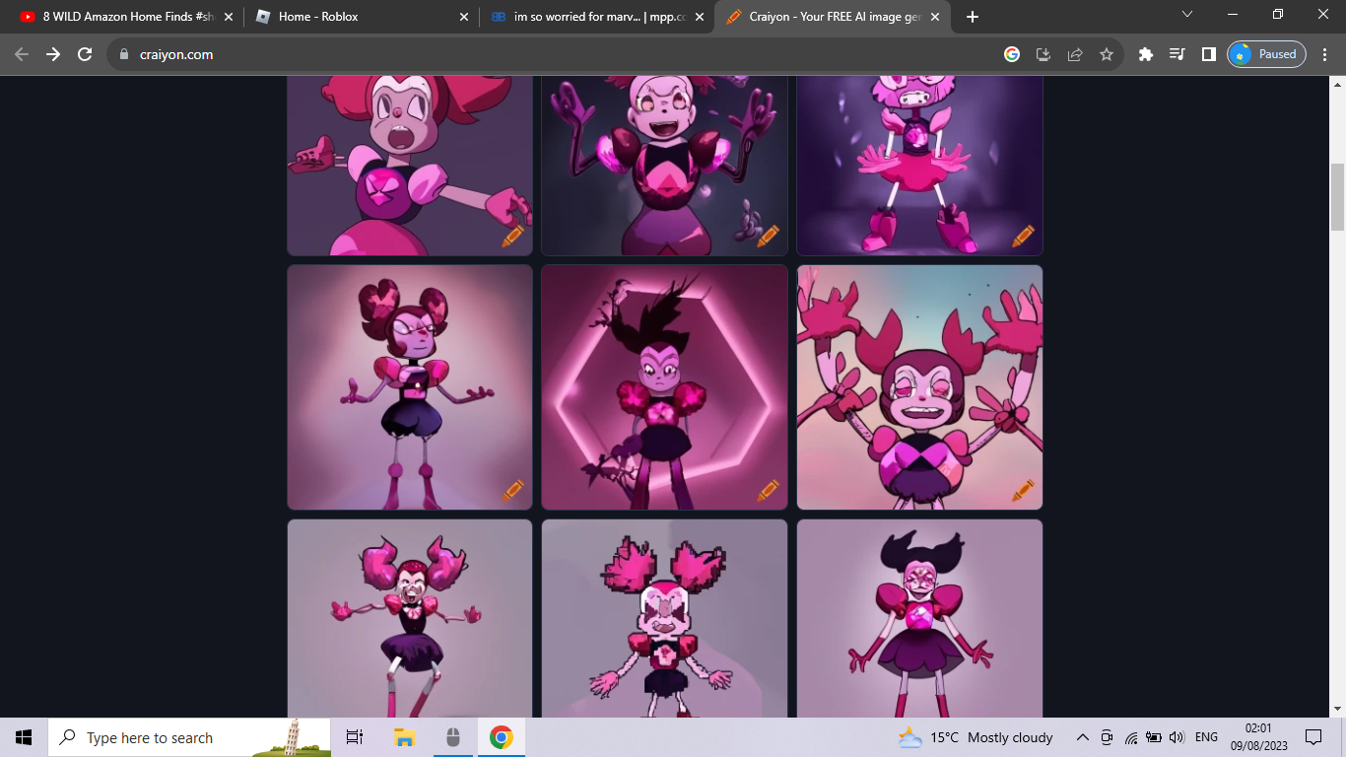Click the mouse app icon on taskbar
Image resolution: width=1346 pixels, height=757 pixels.
coord(453,737)
